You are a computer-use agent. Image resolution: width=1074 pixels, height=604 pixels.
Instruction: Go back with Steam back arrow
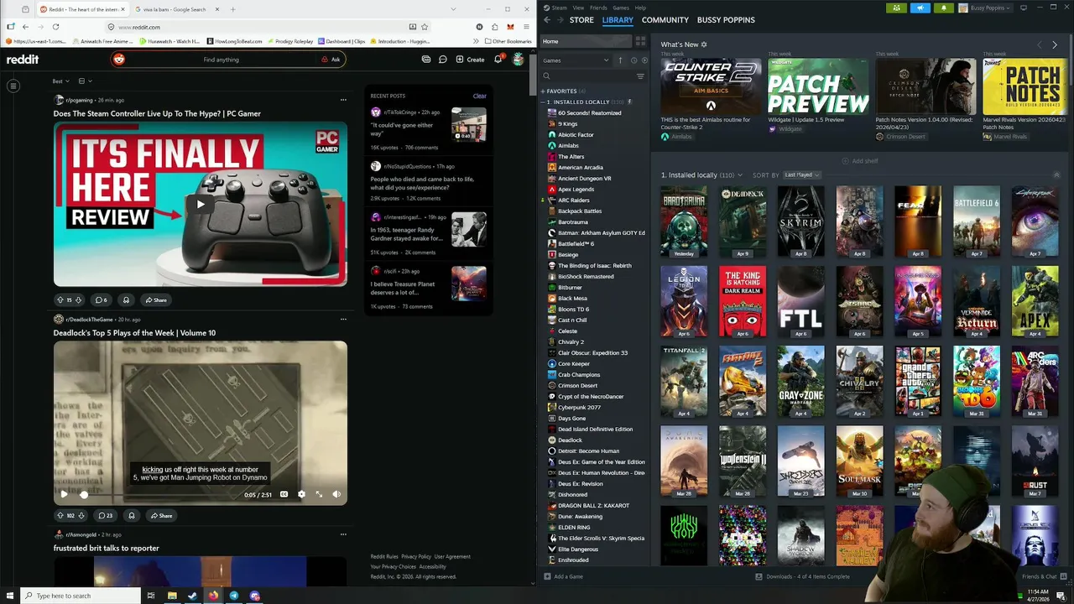547,20
